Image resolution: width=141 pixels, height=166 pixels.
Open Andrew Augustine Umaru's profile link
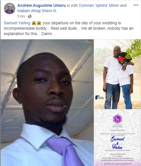[x=42, y=5]
